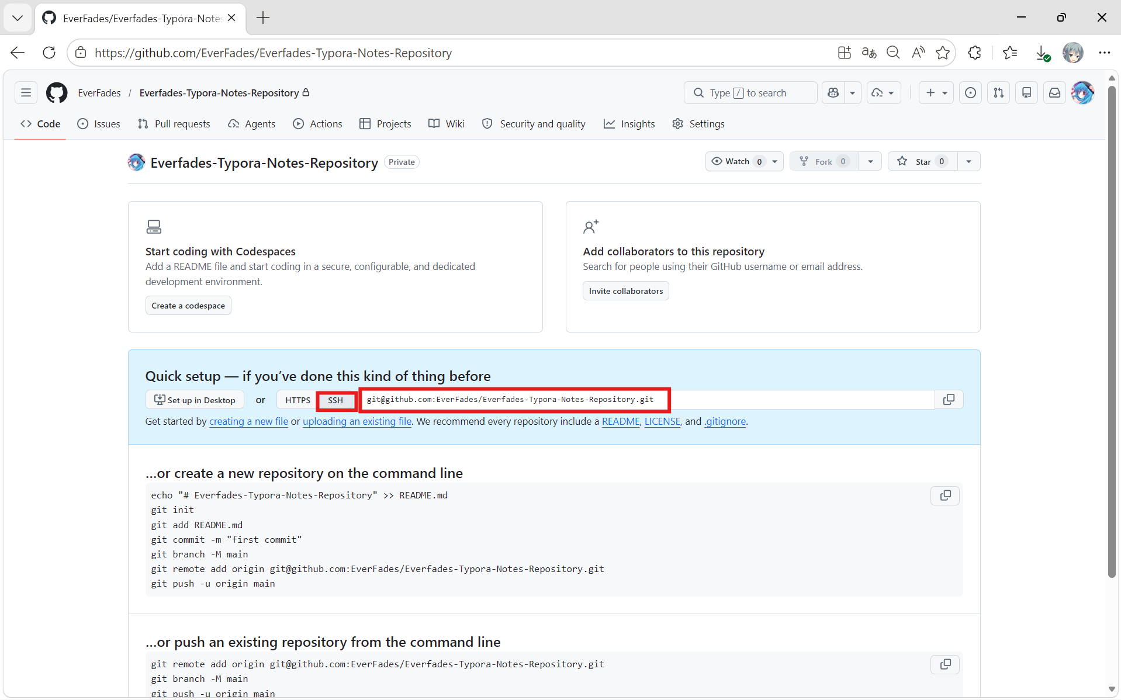Fork this repository
The image size is (1121, 700).
pos(824,161)
